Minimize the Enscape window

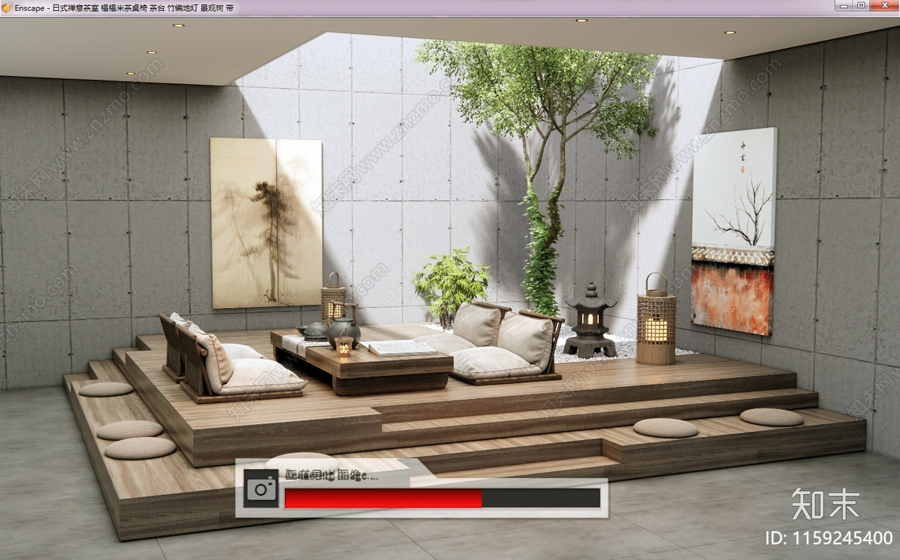(843, 6)
